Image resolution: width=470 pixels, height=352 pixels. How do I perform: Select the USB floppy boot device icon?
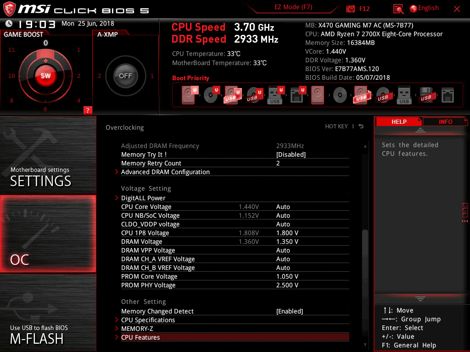click(426, 95)
